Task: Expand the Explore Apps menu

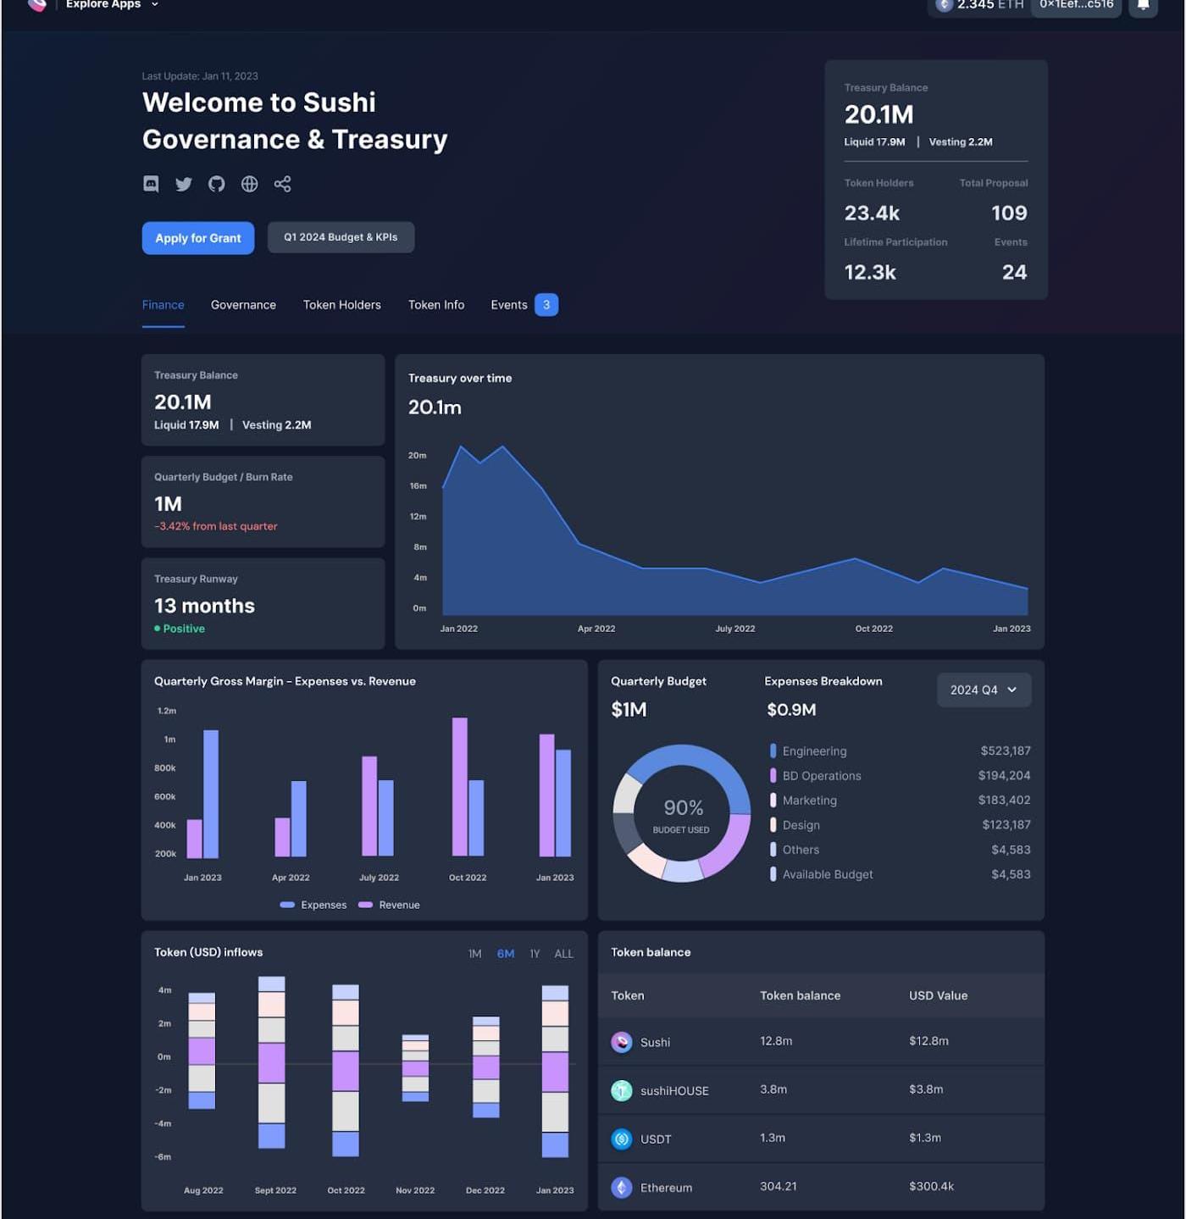Action: pos(112,5)
